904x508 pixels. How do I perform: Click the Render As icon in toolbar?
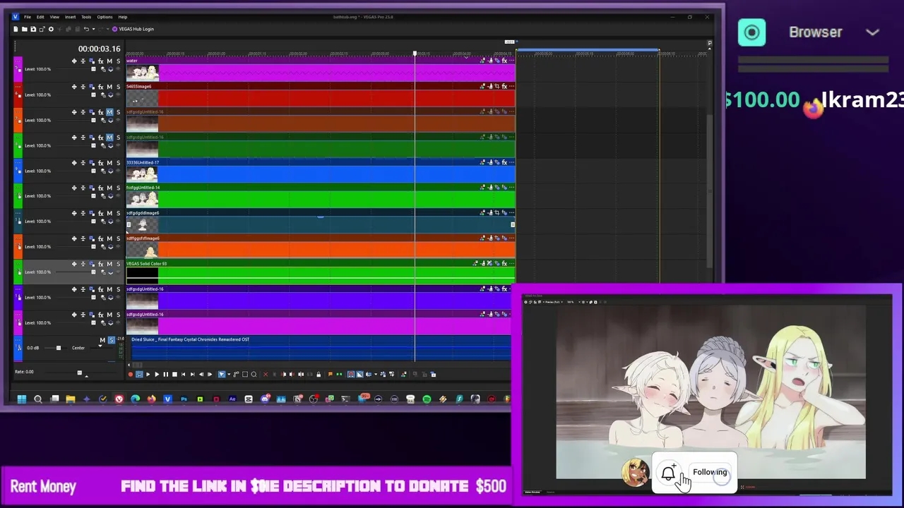pos(42,29)
